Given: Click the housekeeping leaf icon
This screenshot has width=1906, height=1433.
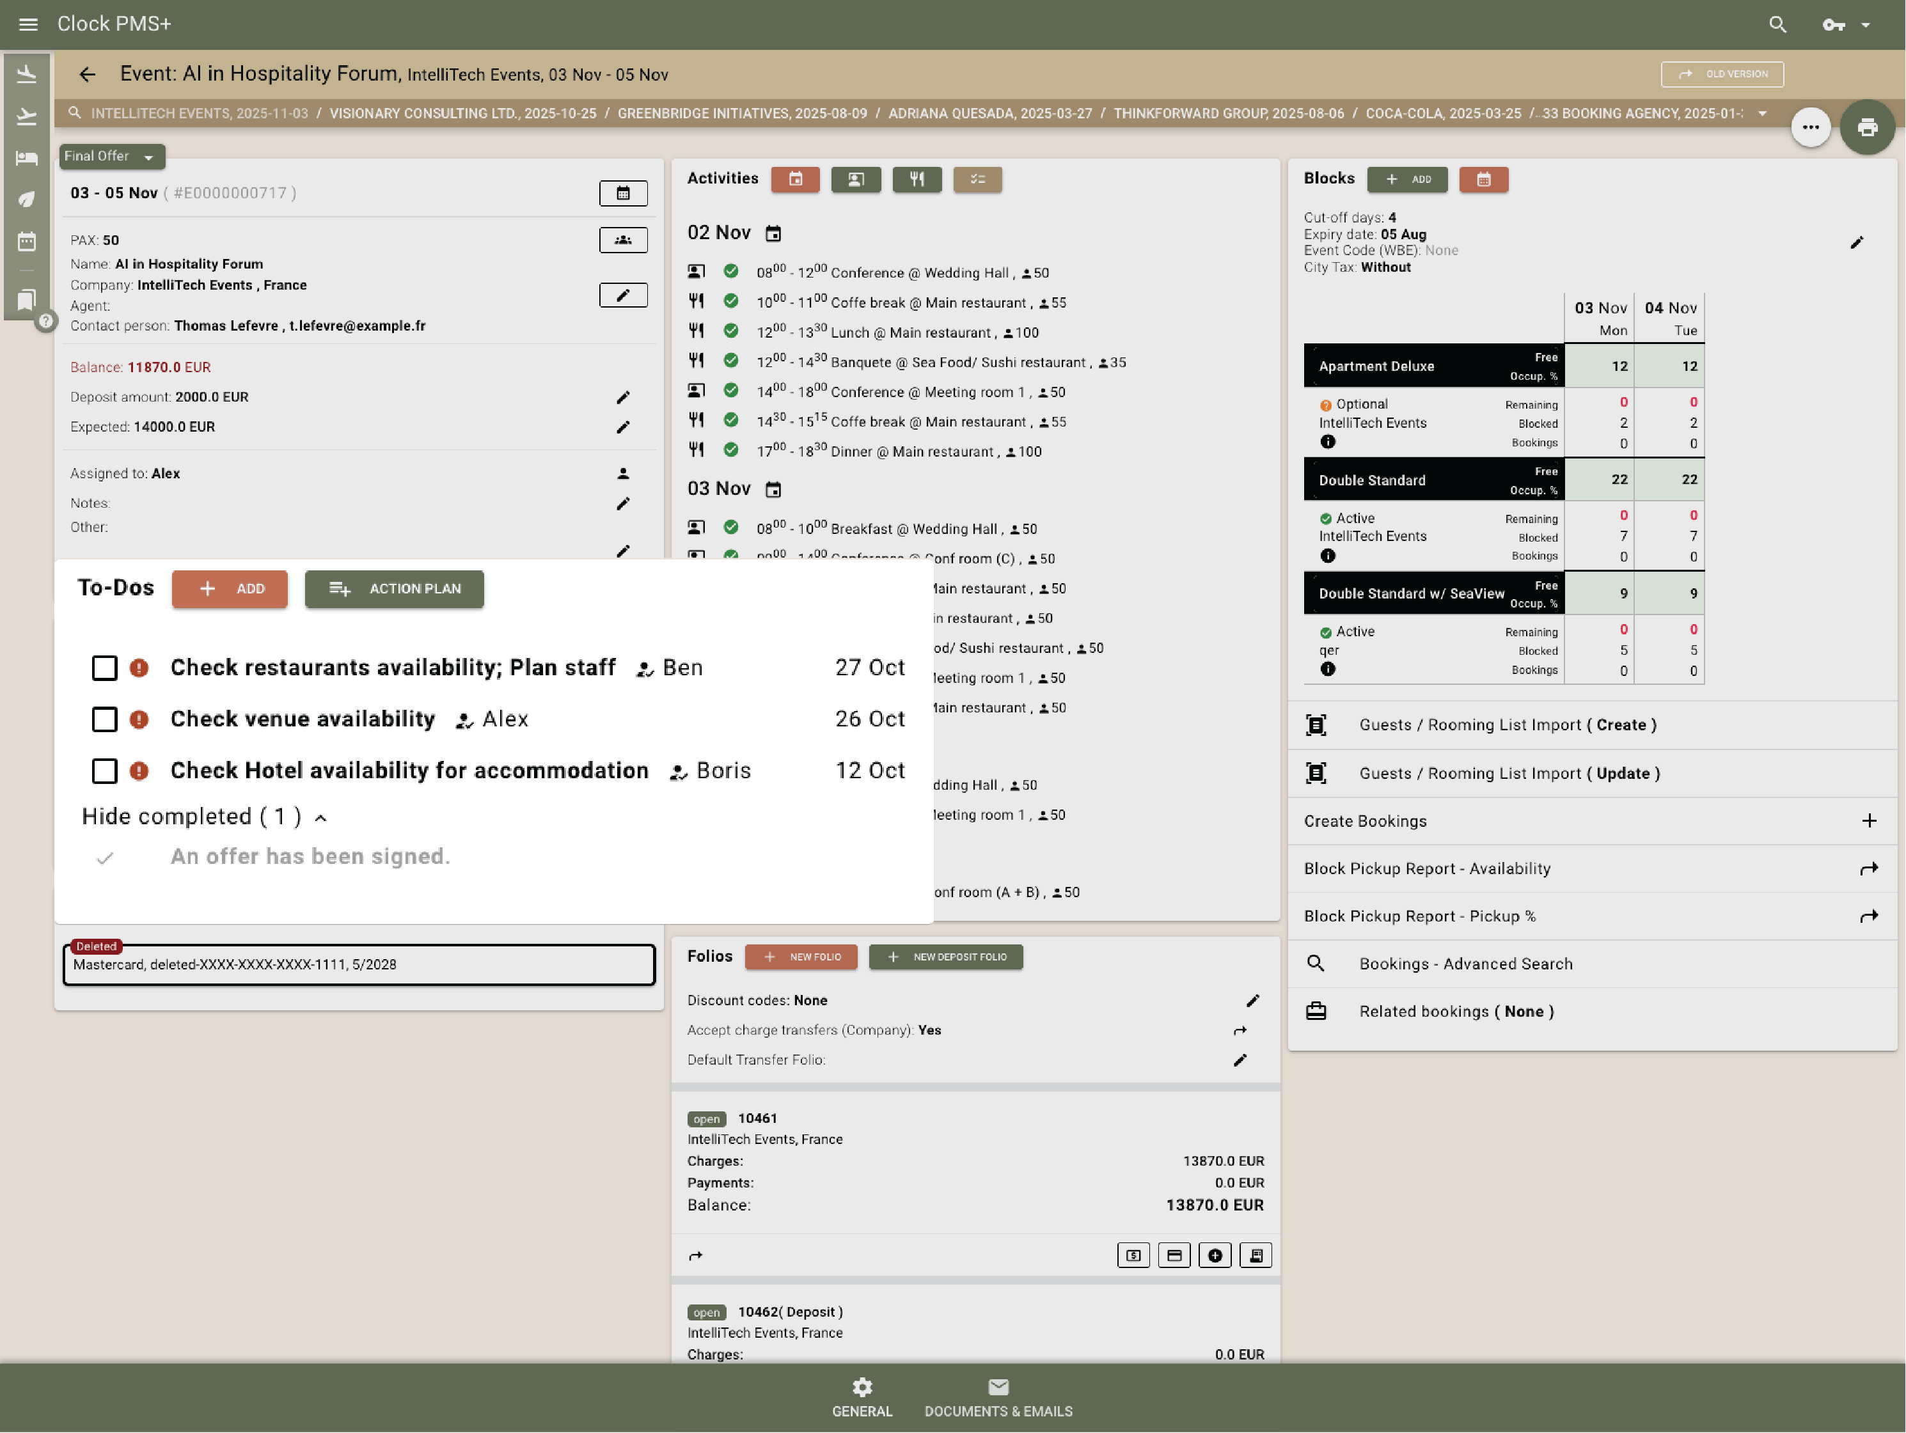Looking at the screenshot, I should pyautogui.click(x=27, y=199).
